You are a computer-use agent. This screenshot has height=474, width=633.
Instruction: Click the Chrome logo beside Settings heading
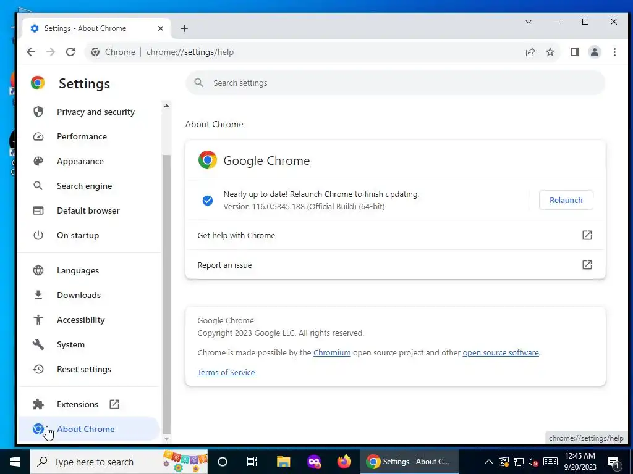(x=38, y=83)
